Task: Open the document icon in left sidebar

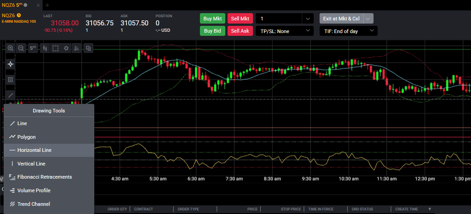Action: (x=10, y=80)
